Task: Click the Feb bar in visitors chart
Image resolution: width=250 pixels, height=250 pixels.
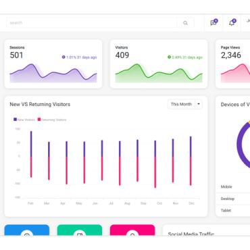Action: point(31,154)
